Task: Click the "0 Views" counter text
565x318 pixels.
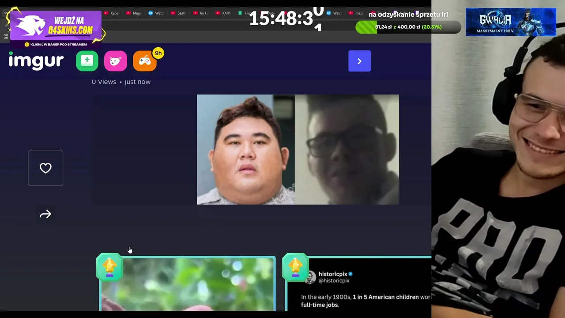Action: click(x=104, y=82)
